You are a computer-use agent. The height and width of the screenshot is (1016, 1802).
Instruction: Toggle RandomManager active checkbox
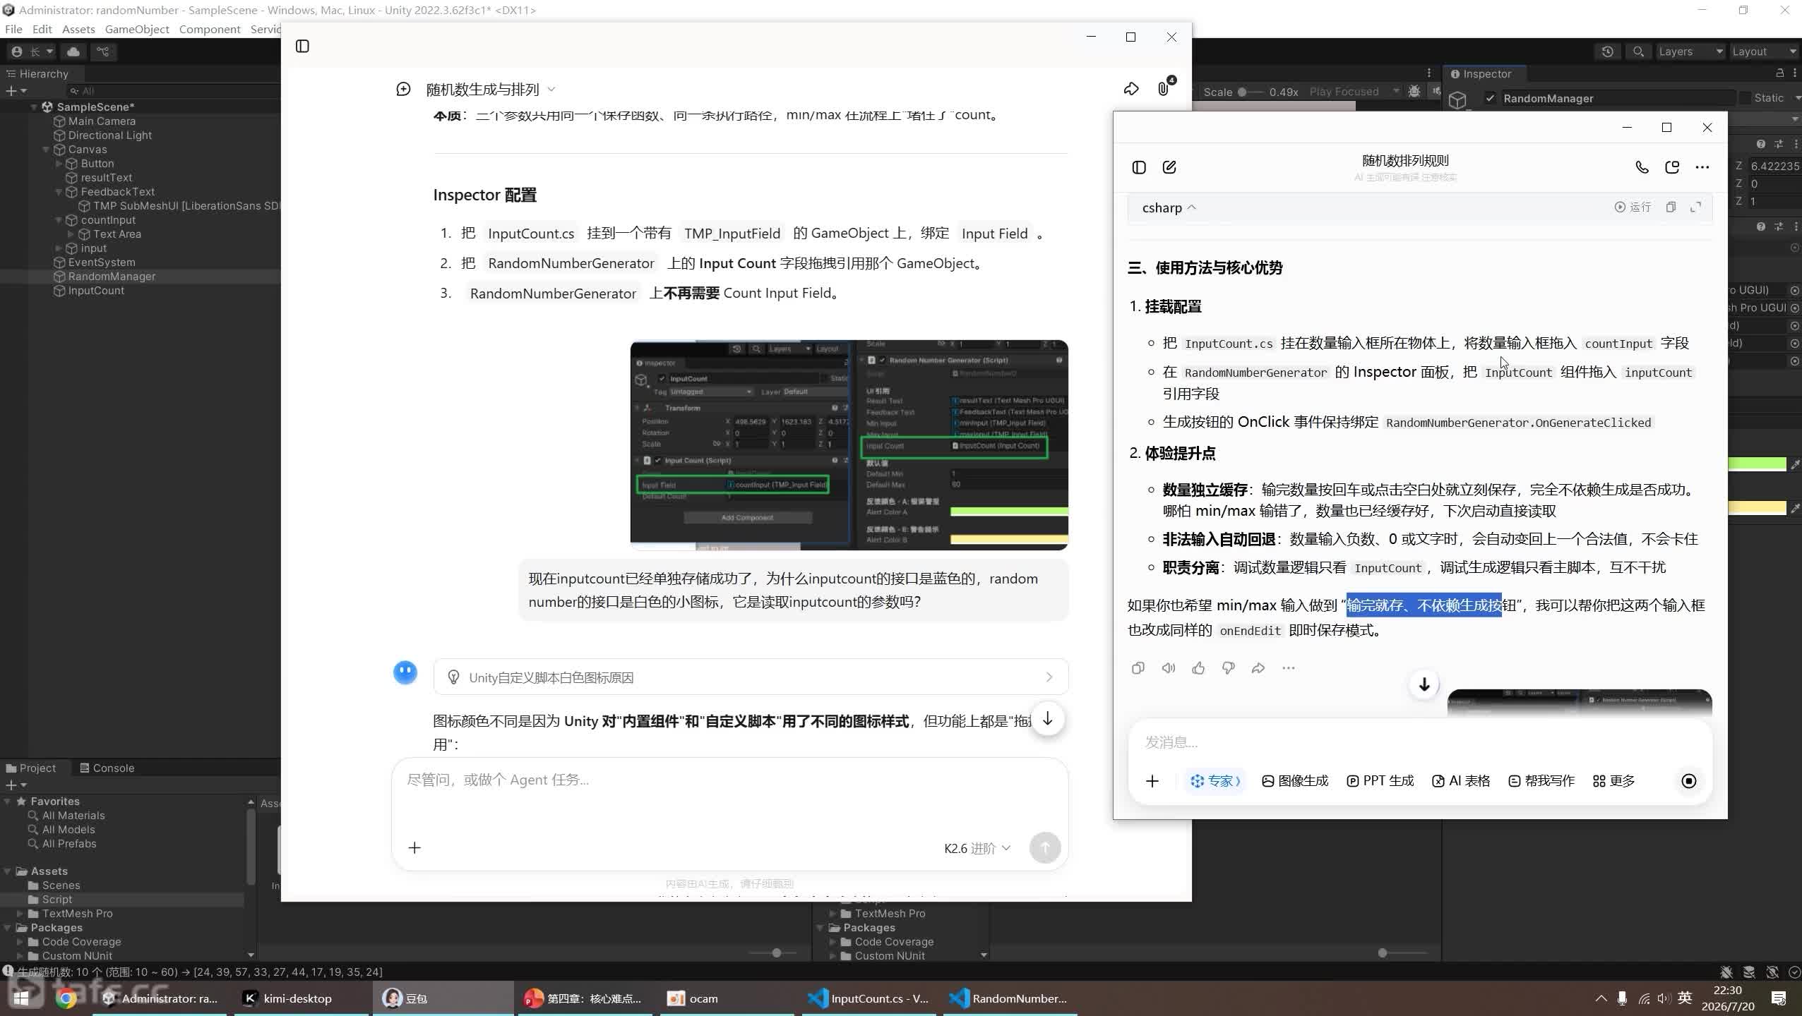point(1490,99)
